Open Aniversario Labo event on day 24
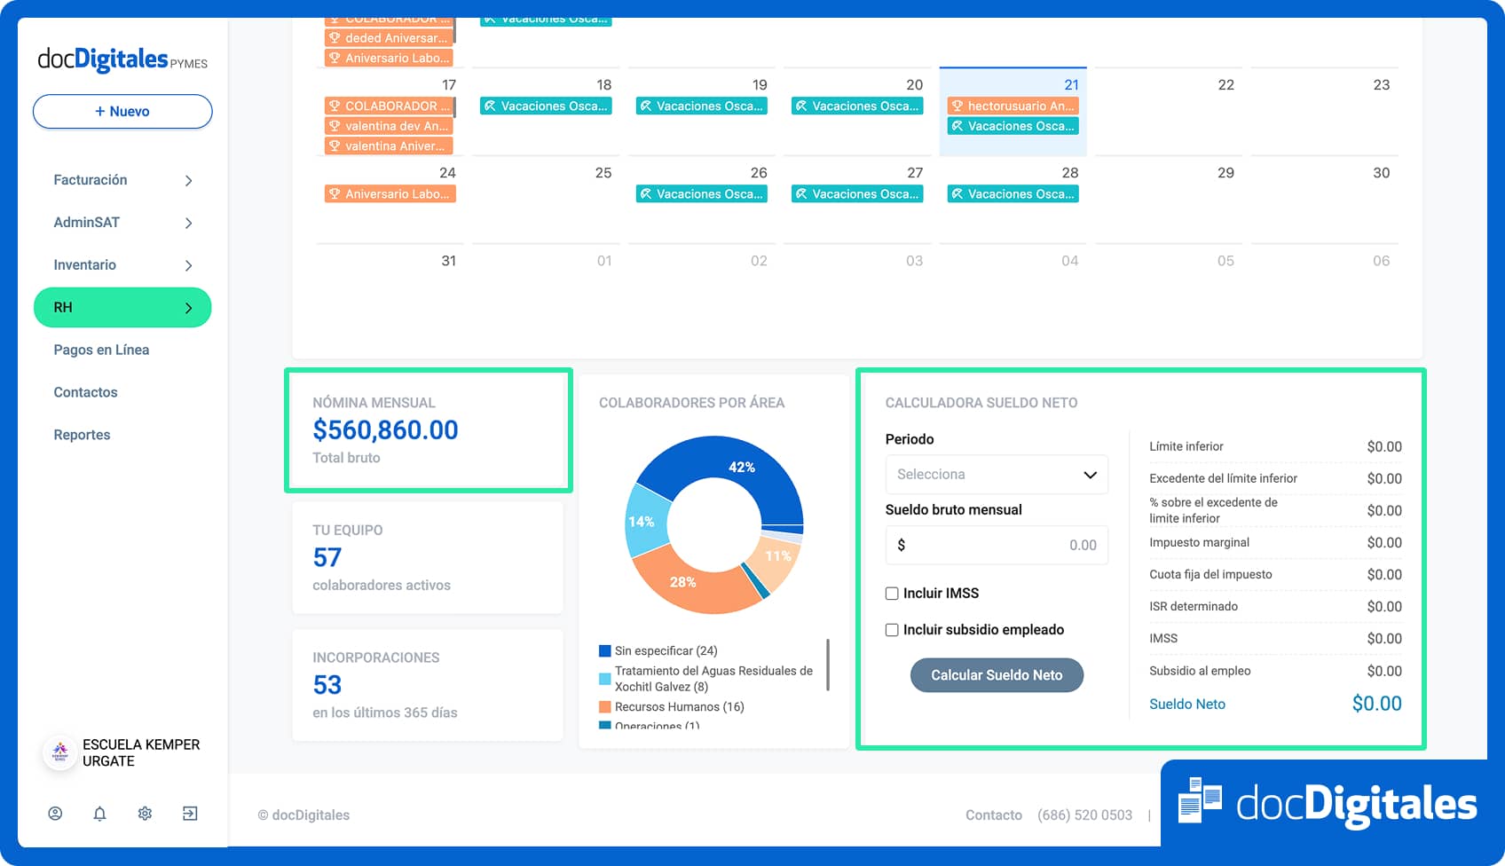Image resolution: width=1505 pixels, height=866 pixels. click(390, 193)
